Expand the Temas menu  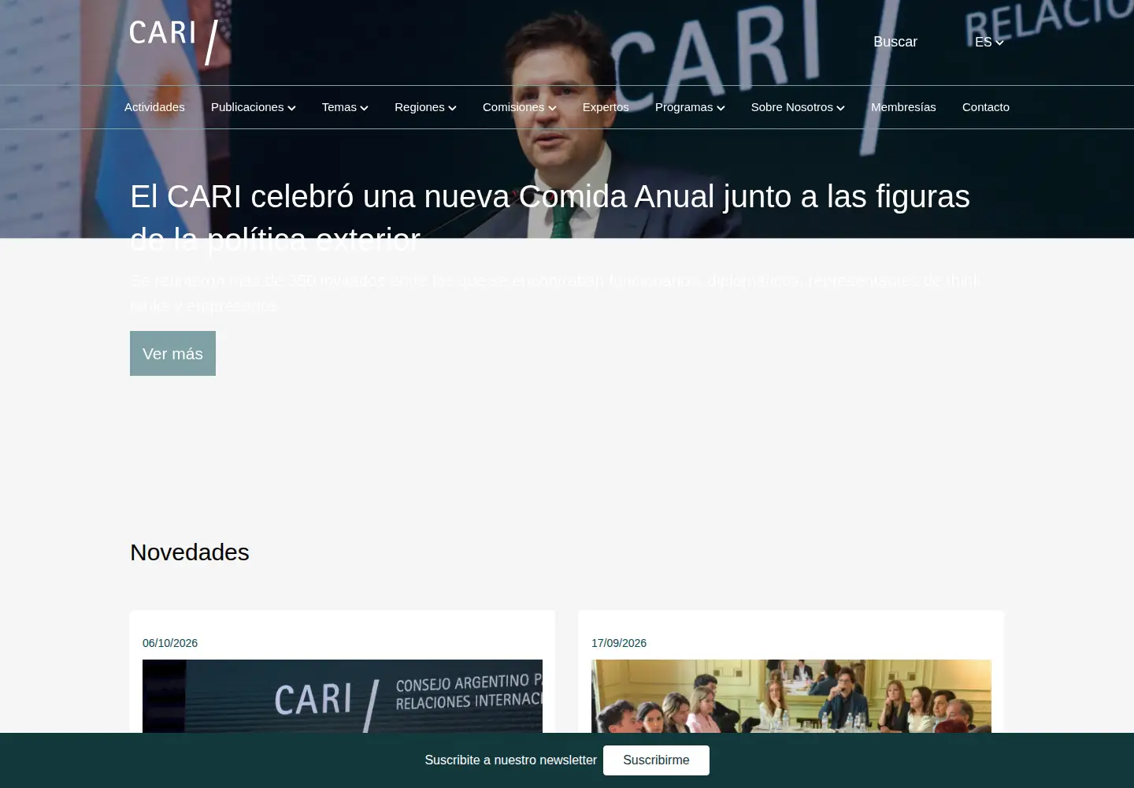(x=345, y=107)
